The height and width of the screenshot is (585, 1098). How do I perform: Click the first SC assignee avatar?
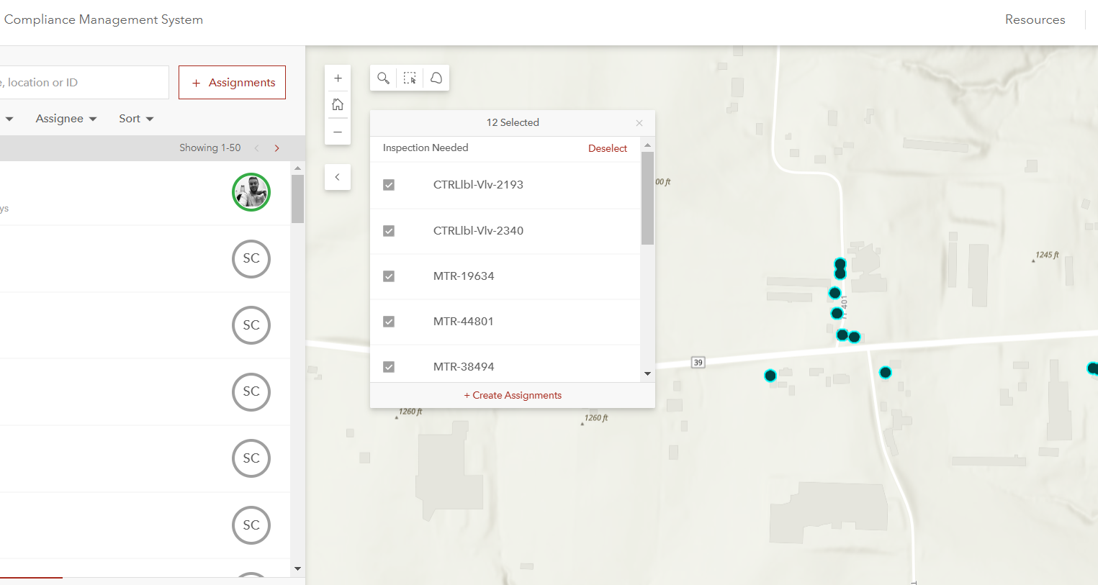pos(251,259)
